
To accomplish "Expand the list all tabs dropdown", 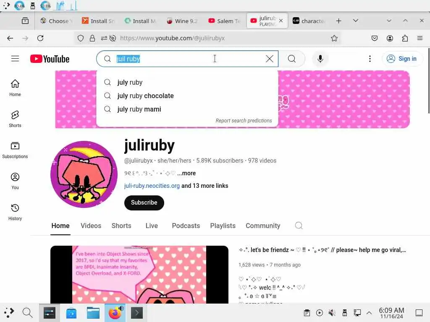I will pos(356,21).
